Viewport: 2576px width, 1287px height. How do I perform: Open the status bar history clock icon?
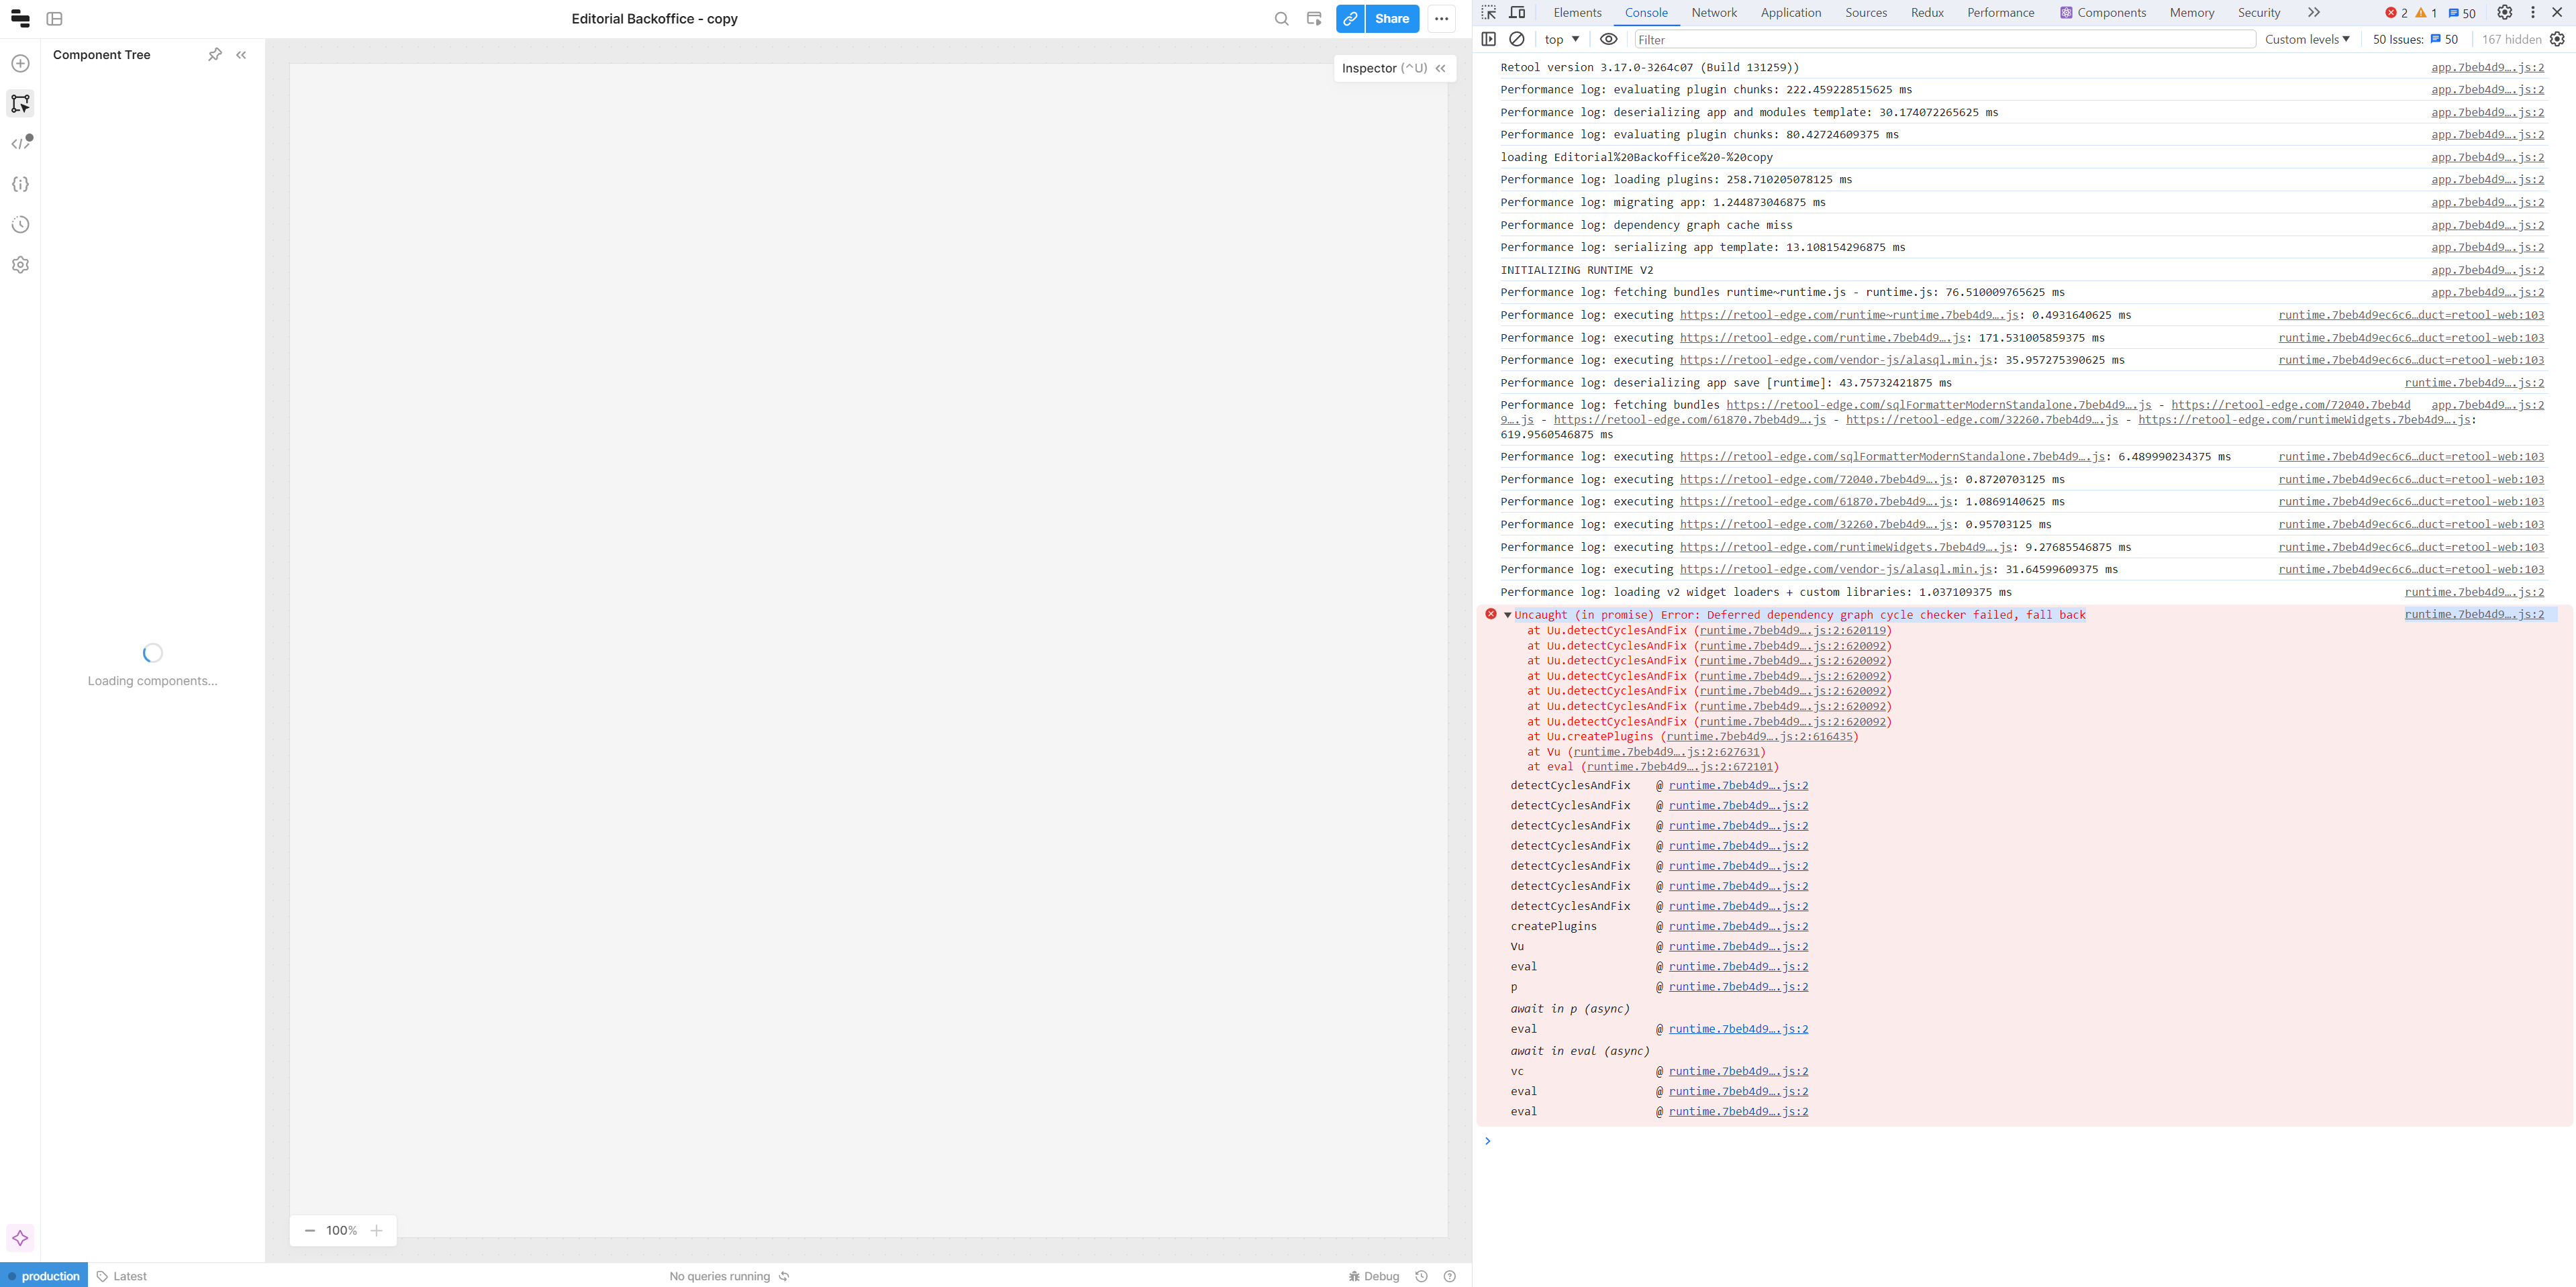pyautogui.click(x=1421, y=1276)
